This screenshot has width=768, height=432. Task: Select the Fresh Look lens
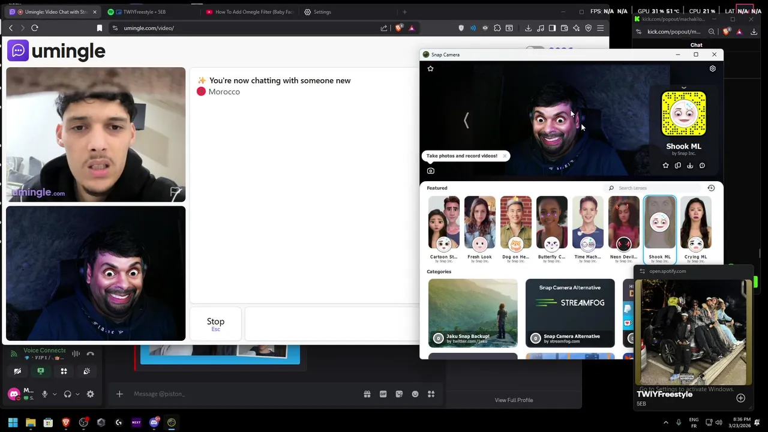point(480,223)
